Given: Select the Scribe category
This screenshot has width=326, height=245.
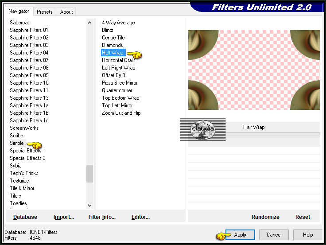Looking at the screenshot, I should coord(16,136).
